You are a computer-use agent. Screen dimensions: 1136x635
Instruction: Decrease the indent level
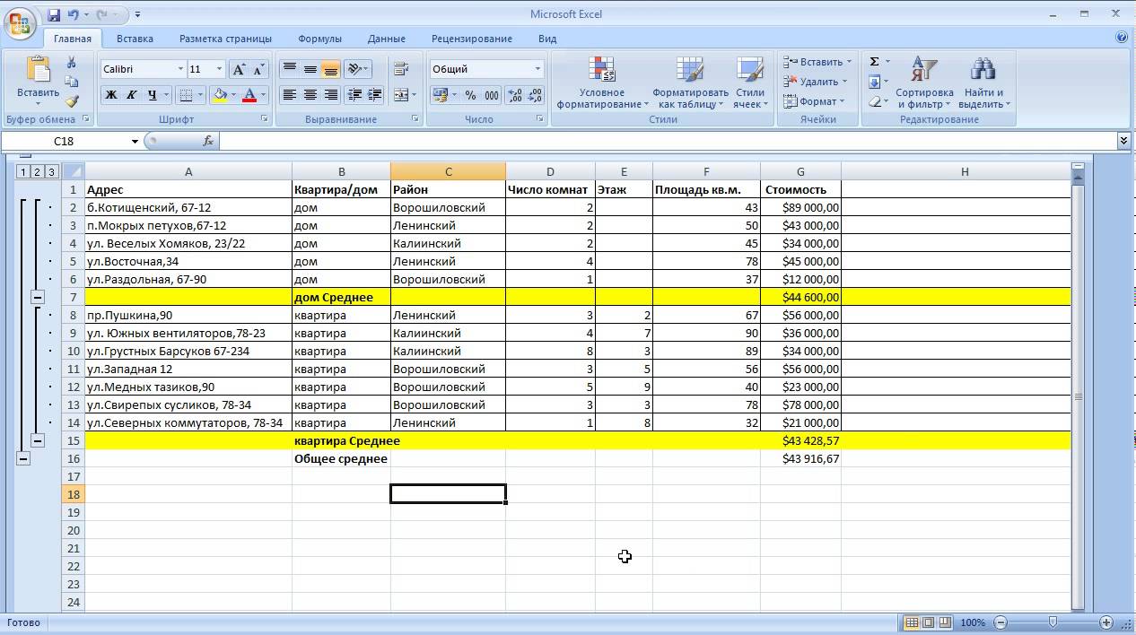[x=354, y=94]
